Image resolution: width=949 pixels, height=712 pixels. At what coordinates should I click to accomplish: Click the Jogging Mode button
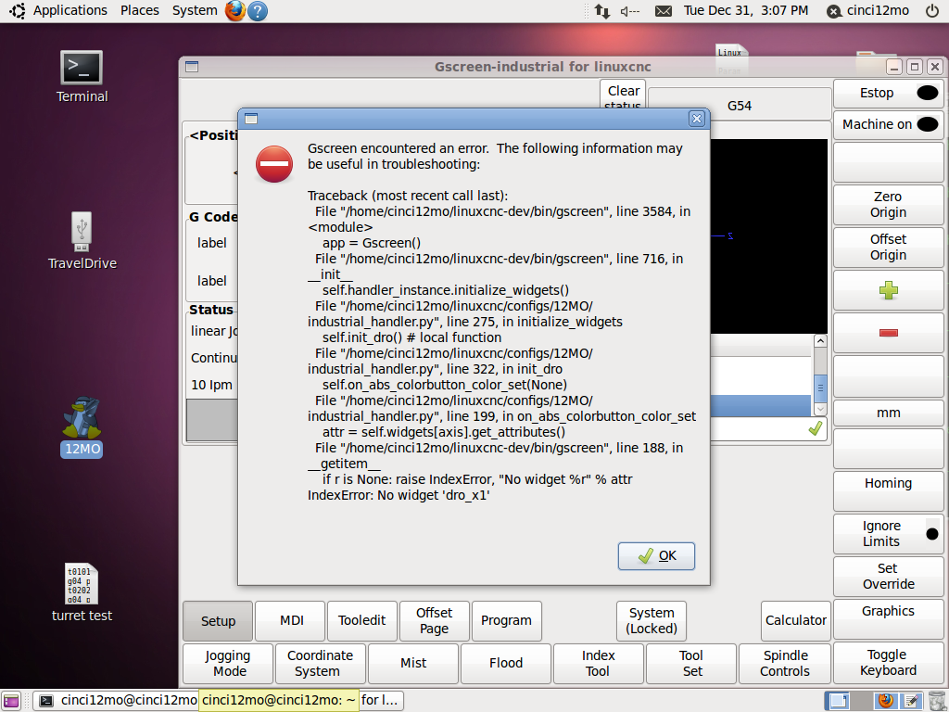(x=228, y=664)
